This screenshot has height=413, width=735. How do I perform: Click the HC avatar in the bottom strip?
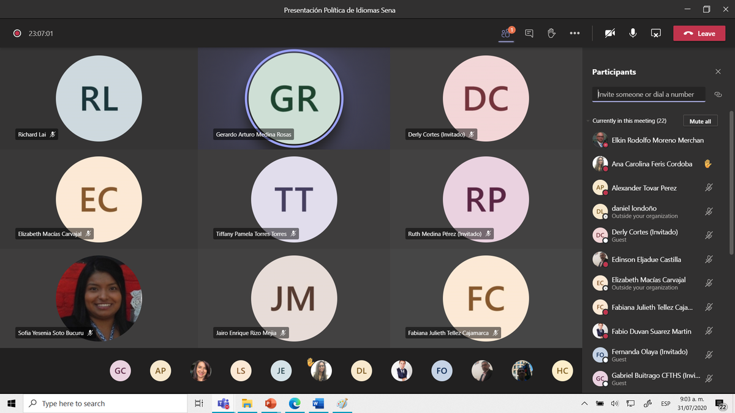point(562,370)
